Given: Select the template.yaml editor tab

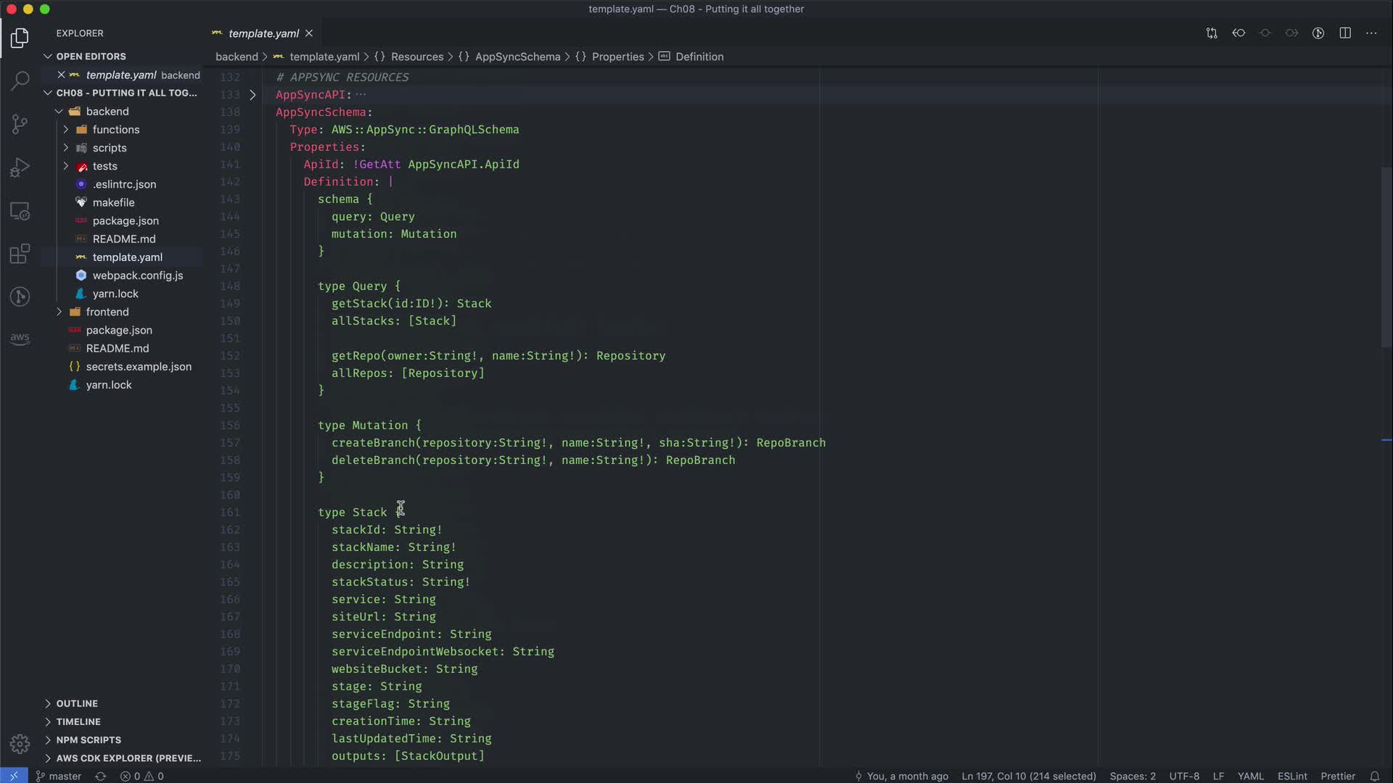Looking at the screenshot, I should pyautogui.click(x=263, y=33).
